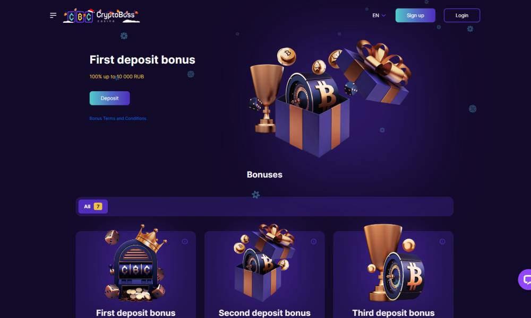531x318 pixels.
Task: Click the First deposit bonus card title
Action: tap(136, 313)
